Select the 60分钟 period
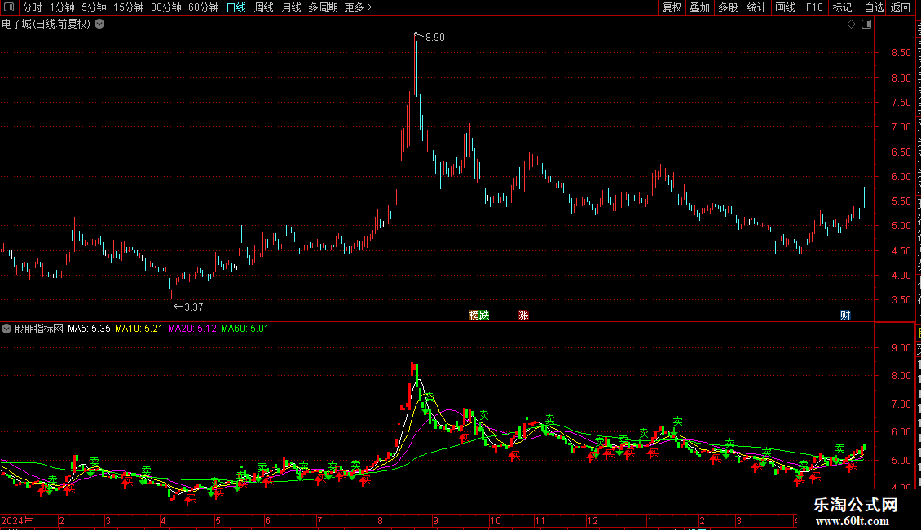This screenshot has width=921, height=530. (x=203, y=7)
